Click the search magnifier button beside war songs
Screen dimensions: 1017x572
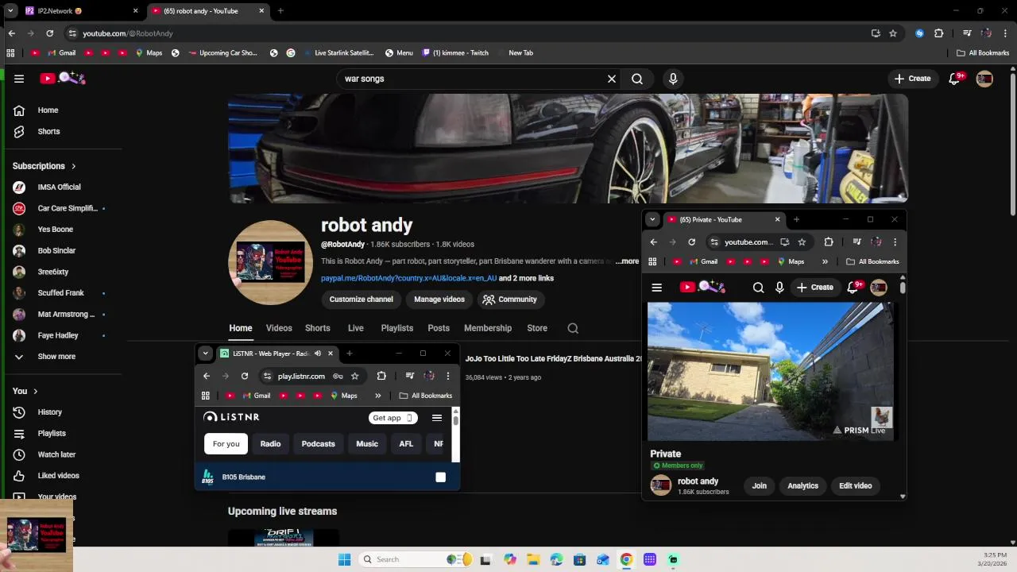click(637, 79)
